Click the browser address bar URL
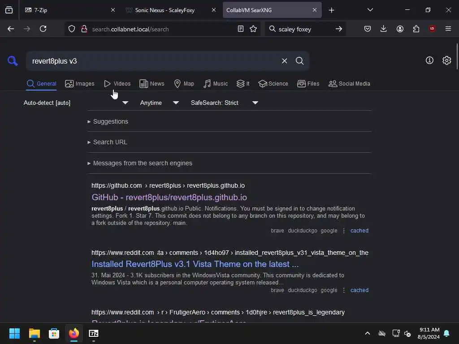This screenshot has height=344, width=459. (161, 29)
